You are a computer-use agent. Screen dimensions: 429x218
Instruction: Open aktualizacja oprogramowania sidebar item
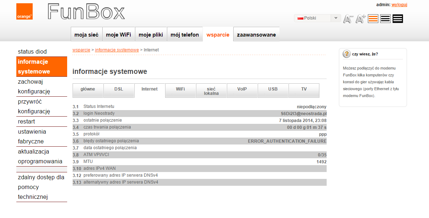(42, 156)
